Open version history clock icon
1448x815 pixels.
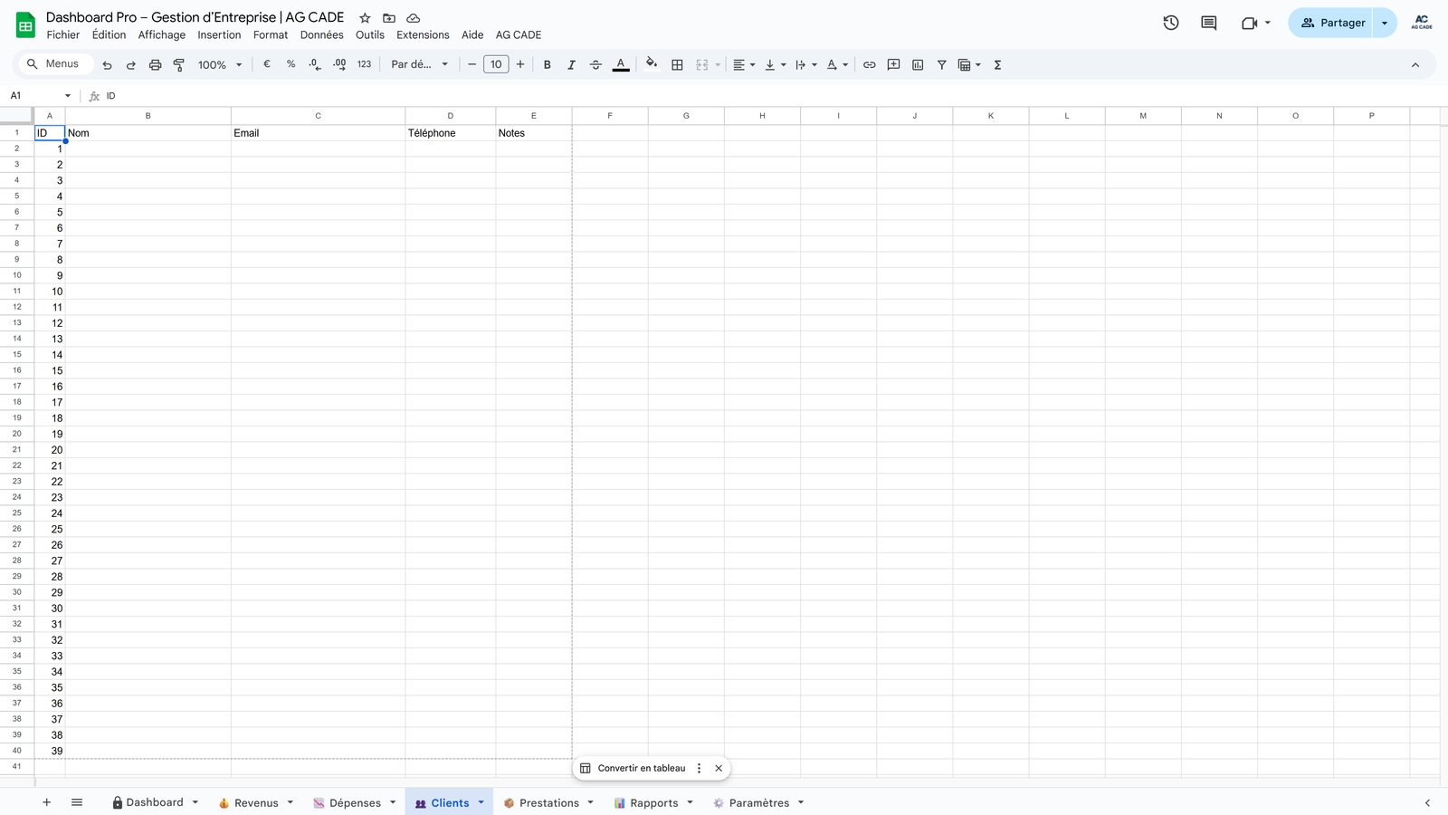[1170, 23]
